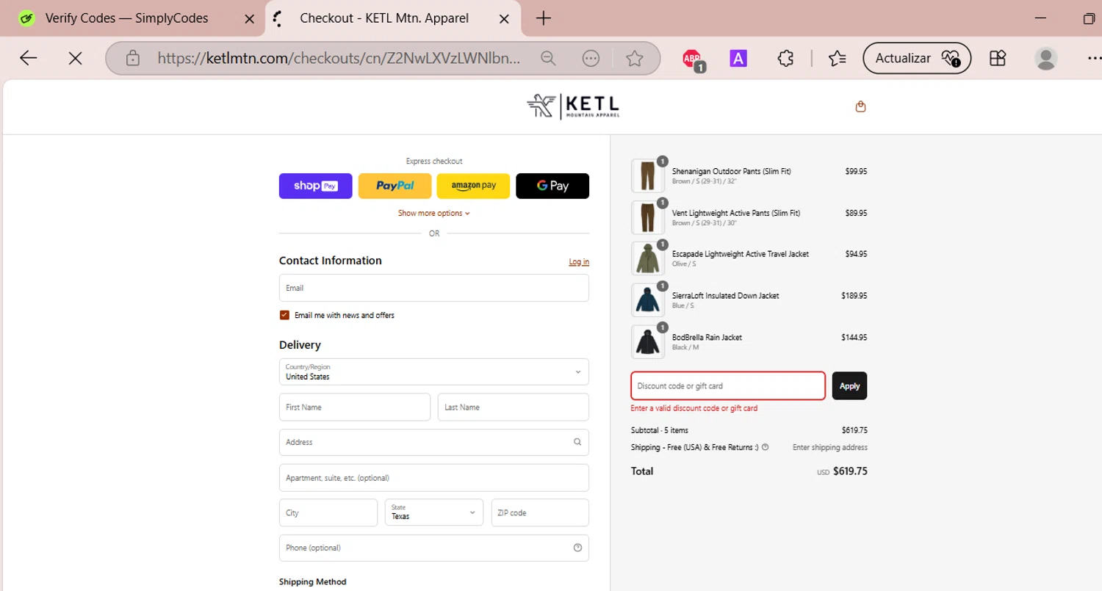This screenshot has width=1102, height=591.
Task: Click the phone field help icon
Action: (x=577, y=548)
